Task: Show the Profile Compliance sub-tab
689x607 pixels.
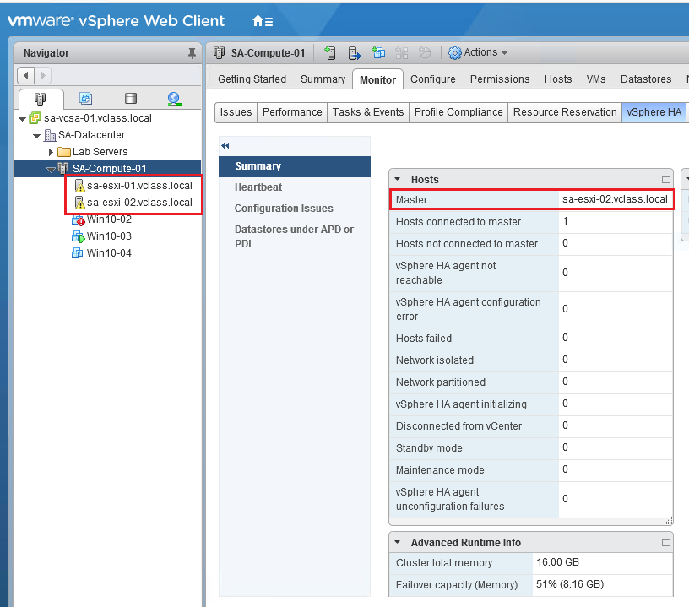Action: coord(458,112)
